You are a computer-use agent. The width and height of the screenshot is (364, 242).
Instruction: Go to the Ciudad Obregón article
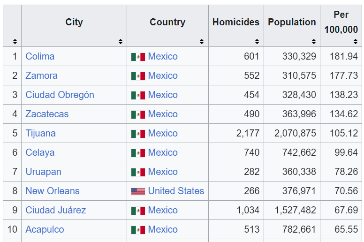[x=60, y=95]
